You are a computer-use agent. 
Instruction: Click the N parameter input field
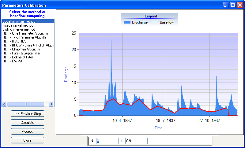(107, 141)
